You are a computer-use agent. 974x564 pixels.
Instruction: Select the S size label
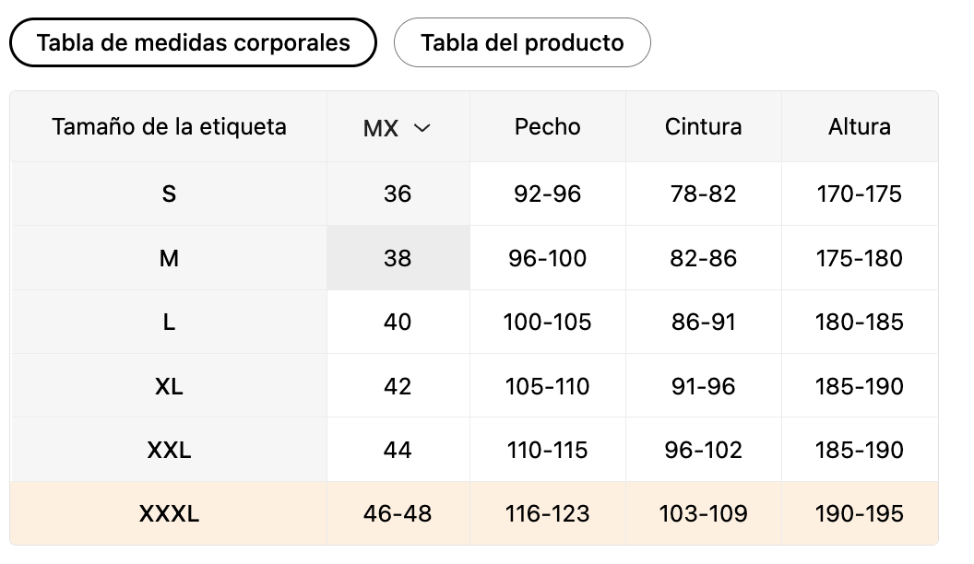169,194
